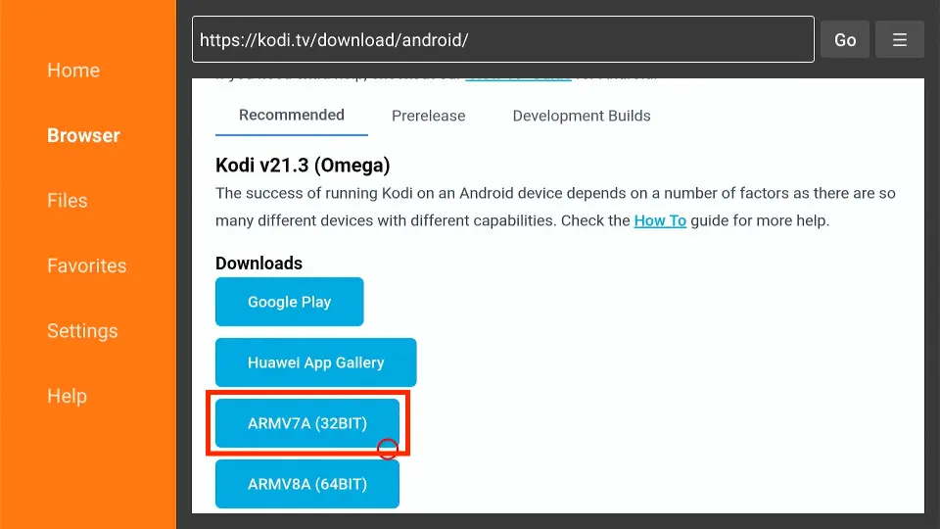The height and width of the screenshot is (529, 940).
Task: Click the Google Play download button
Action: pyautogui.click(x=289, y=302)
